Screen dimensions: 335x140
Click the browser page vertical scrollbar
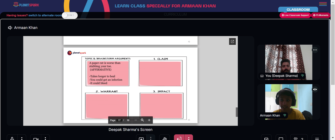(333, 44)
